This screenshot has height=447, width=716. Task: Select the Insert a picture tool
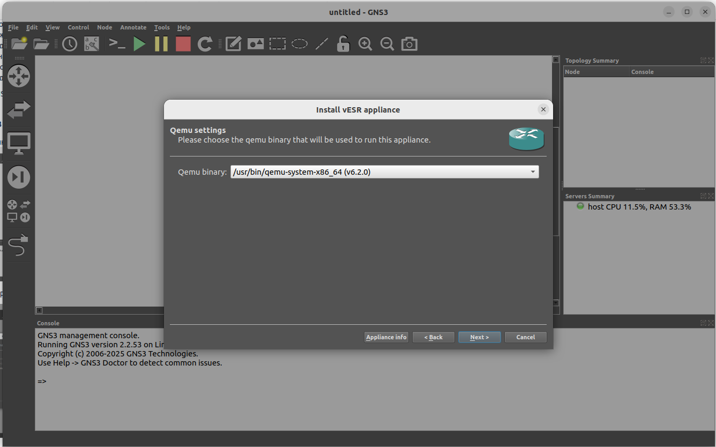pyautogui.click(x=255, y=43)
